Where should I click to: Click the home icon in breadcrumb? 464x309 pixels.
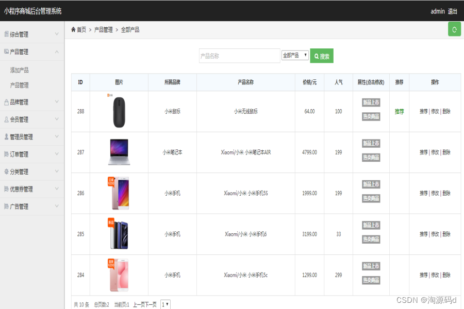tap(73, 29)
